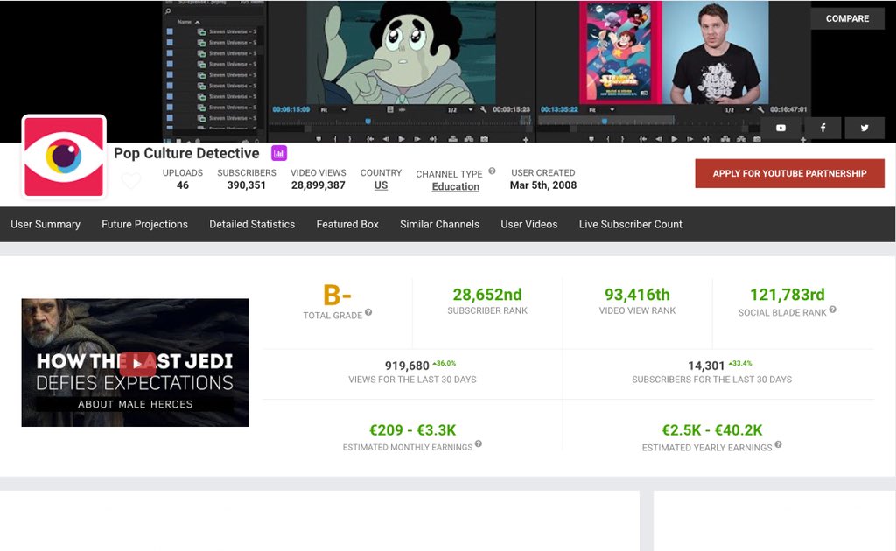Open the Live Subscriber Count tab
Image resolution: width=896 pixels, height=551 pixels.
pyautogui.click(x=630, y=225)
